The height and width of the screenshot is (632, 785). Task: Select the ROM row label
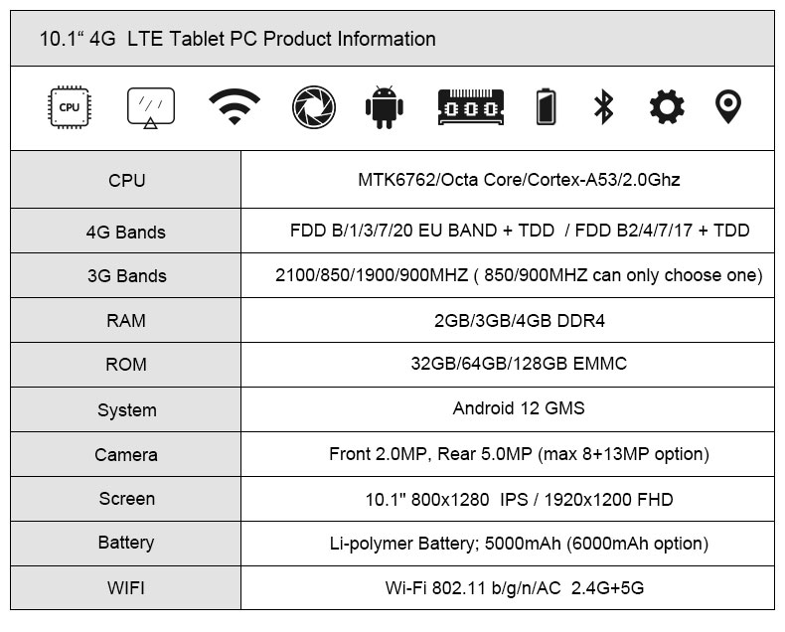pos(126,364)
